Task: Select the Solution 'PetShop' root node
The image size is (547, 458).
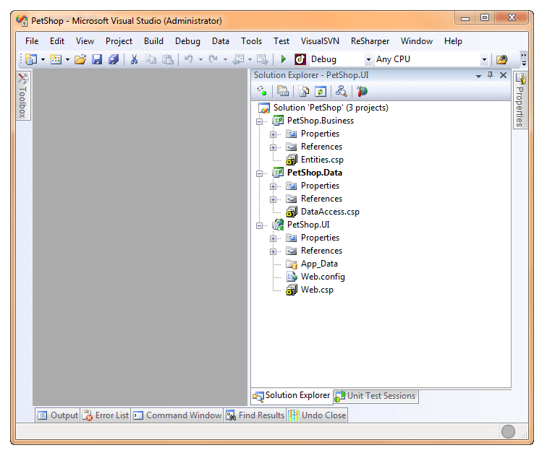Action: (x=331, y=108)
